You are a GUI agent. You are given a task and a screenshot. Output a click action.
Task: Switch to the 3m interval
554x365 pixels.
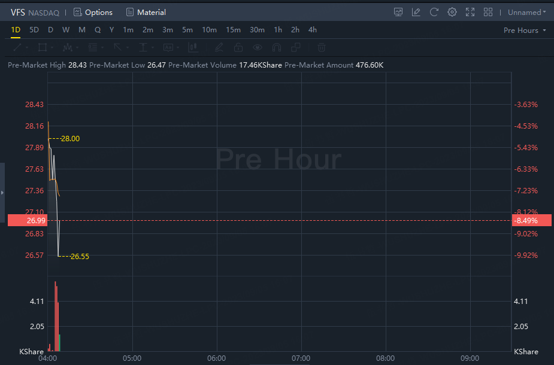[168, 30]
